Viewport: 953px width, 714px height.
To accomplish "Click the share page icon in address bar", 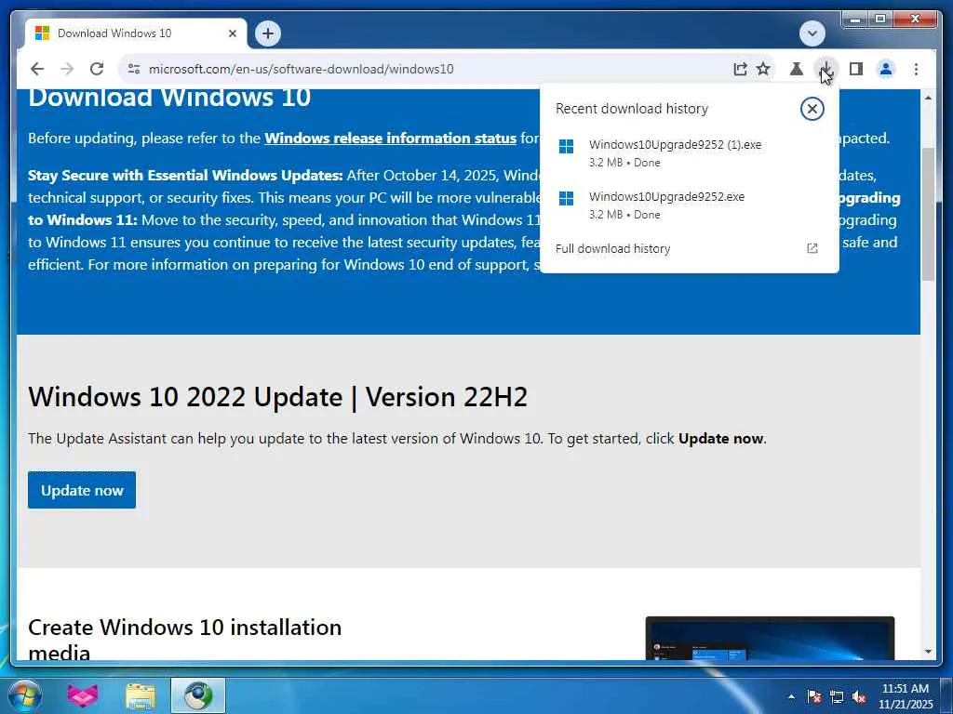I will (x=740, y=69).
